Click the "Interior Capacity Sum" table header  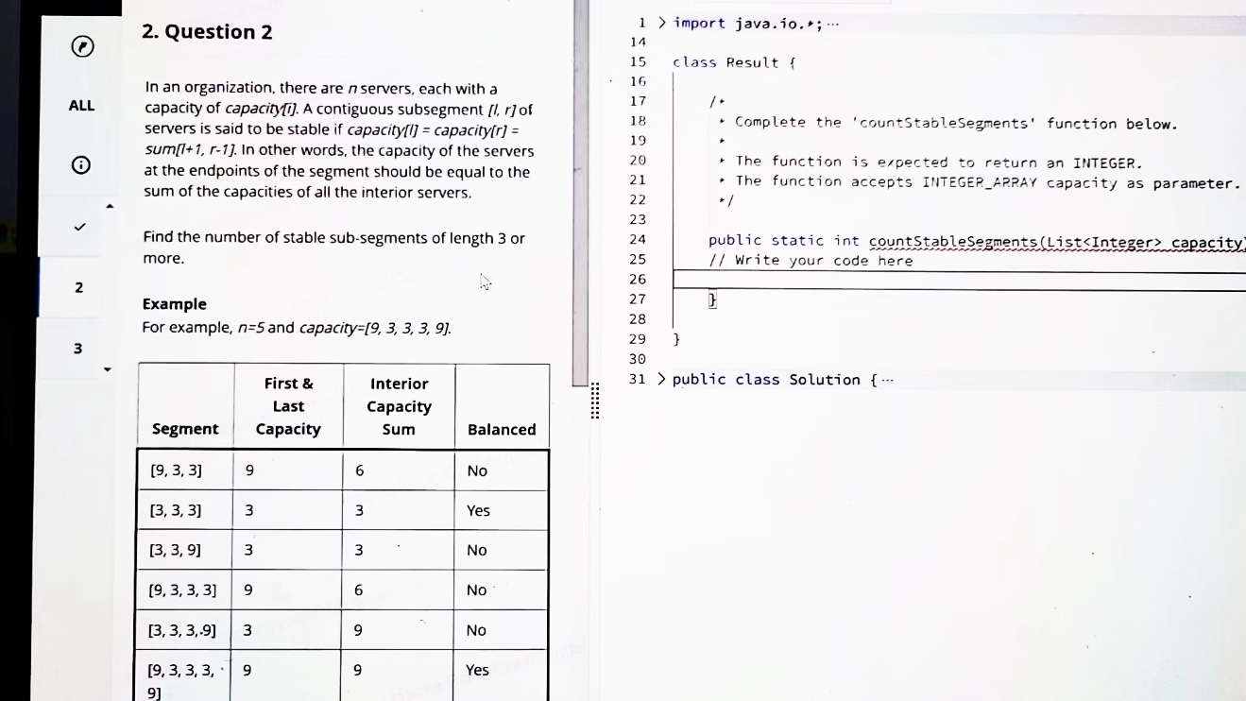pos(399,406)
